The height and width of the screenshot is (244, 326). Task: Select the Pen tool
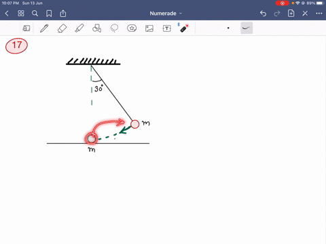44,28
